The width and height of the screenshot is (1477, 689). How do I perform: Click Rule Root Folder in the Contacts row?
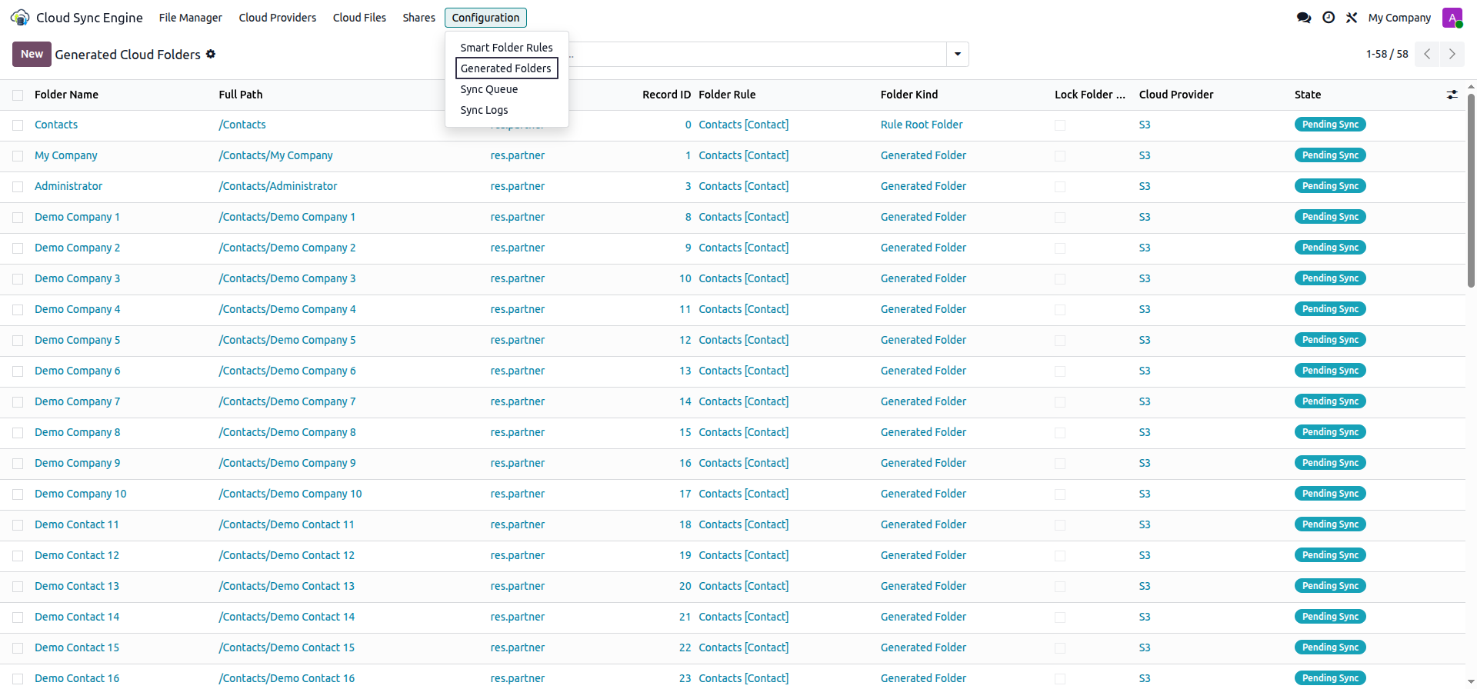[922, 125]
